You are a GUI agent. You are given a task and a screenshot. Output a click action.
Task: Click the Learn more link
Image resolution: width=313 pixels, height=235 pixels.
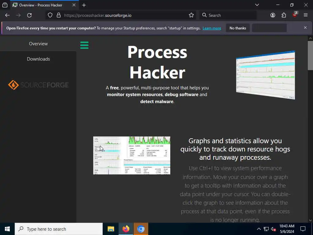212,28
